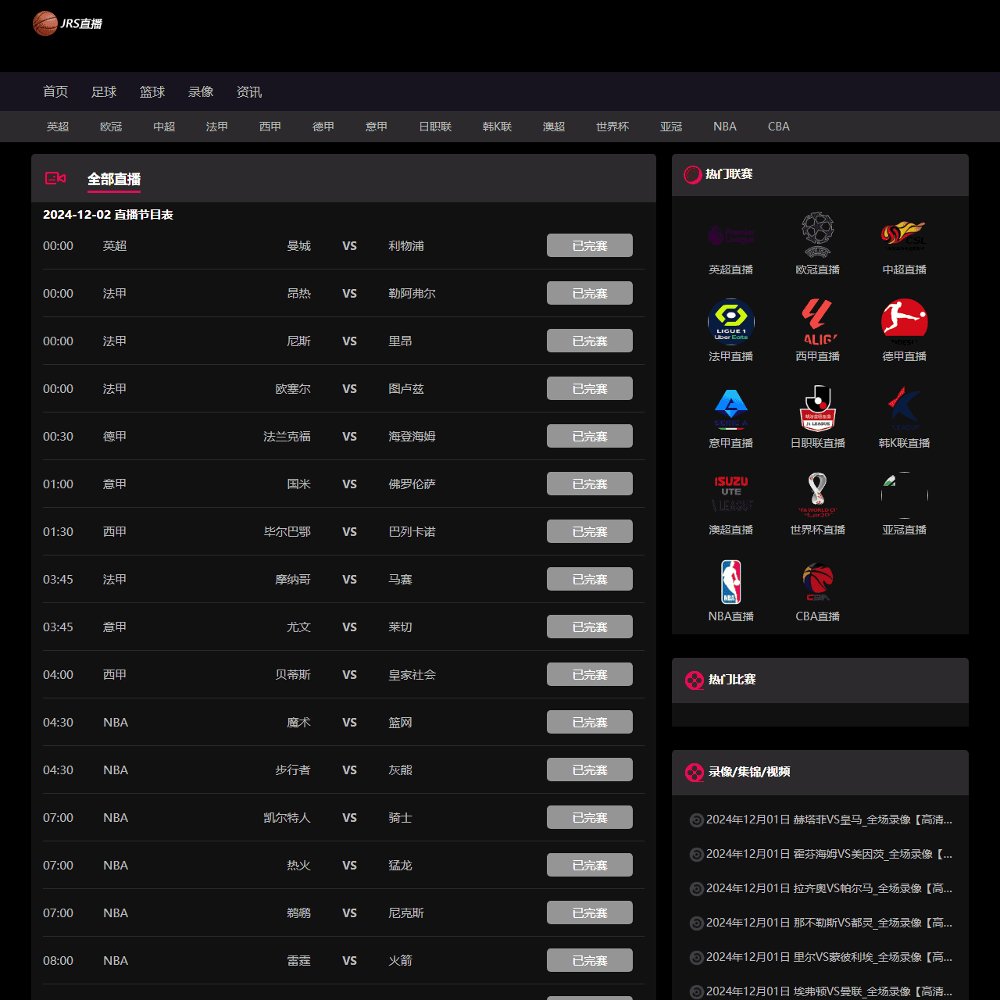
Task: Click 已完赛 button for 国米 VS 佛罗伦萨
Action: 590,484
